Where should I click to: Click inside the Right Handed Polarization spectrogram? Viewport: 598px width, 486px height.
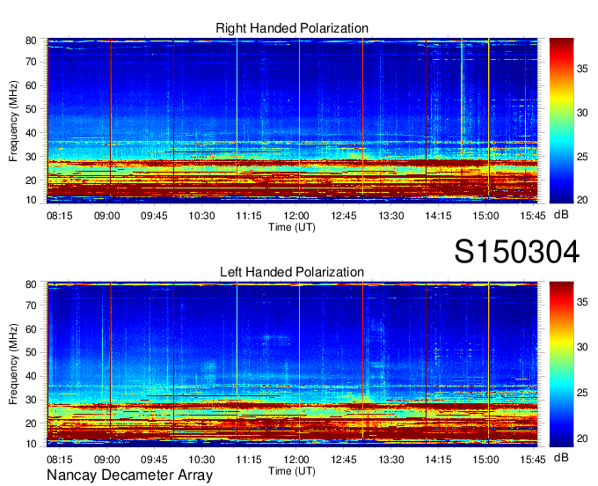click(x=292, y=121)
